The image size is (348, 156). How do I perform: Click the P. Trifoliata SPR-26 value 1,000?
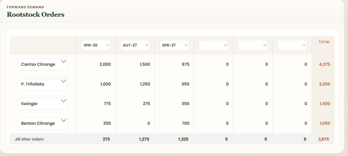coord(105,84)
